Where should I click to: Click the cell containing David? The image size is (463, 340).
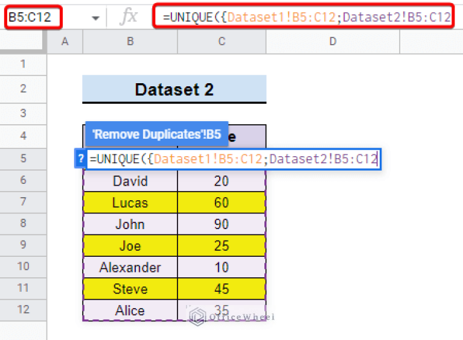130,181
